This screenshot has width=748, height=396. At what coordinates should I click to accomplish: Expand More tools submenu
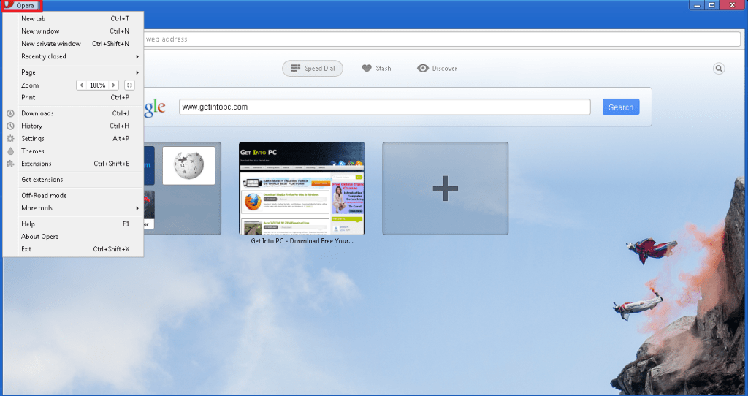pos(74,208)
